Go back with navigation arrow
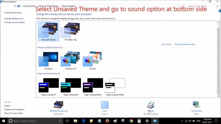This screenshot has height=124, width=221. point(3,6)
